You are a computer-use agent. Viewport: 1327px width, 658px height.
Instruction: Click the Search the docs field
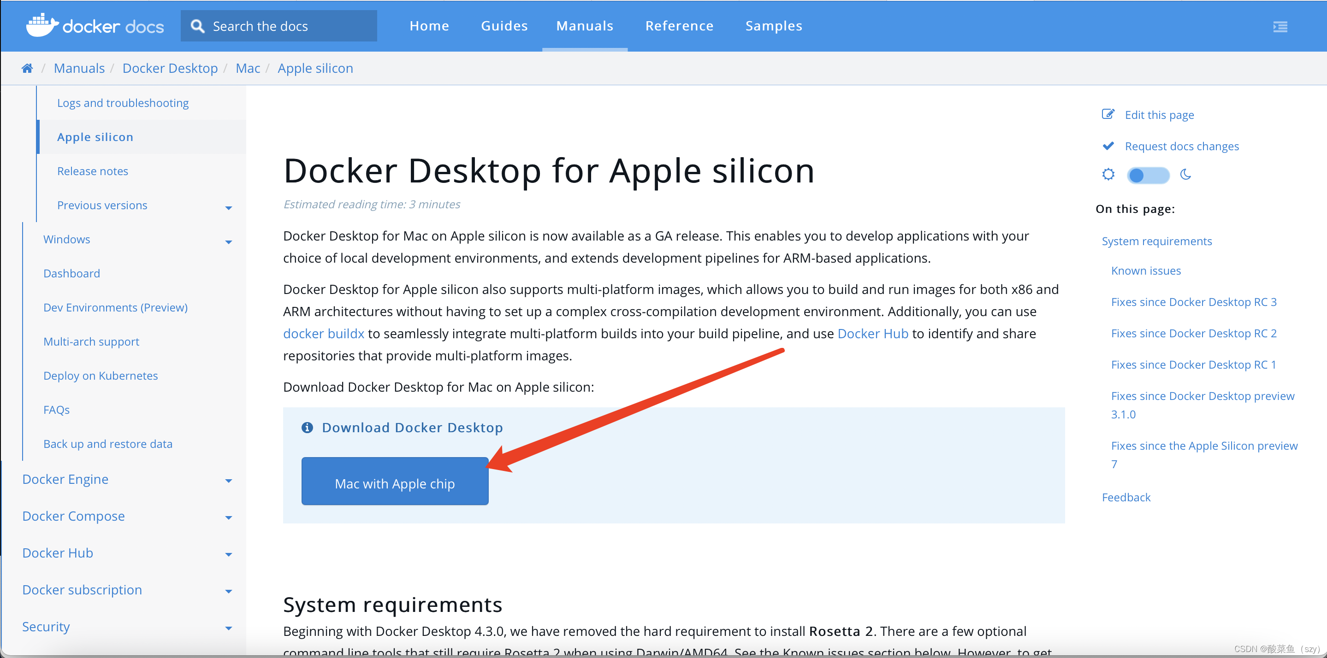click(x=289, y=26)
